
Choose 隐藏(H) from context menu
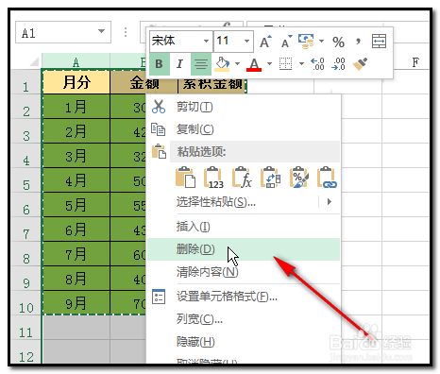click(244, 342)
